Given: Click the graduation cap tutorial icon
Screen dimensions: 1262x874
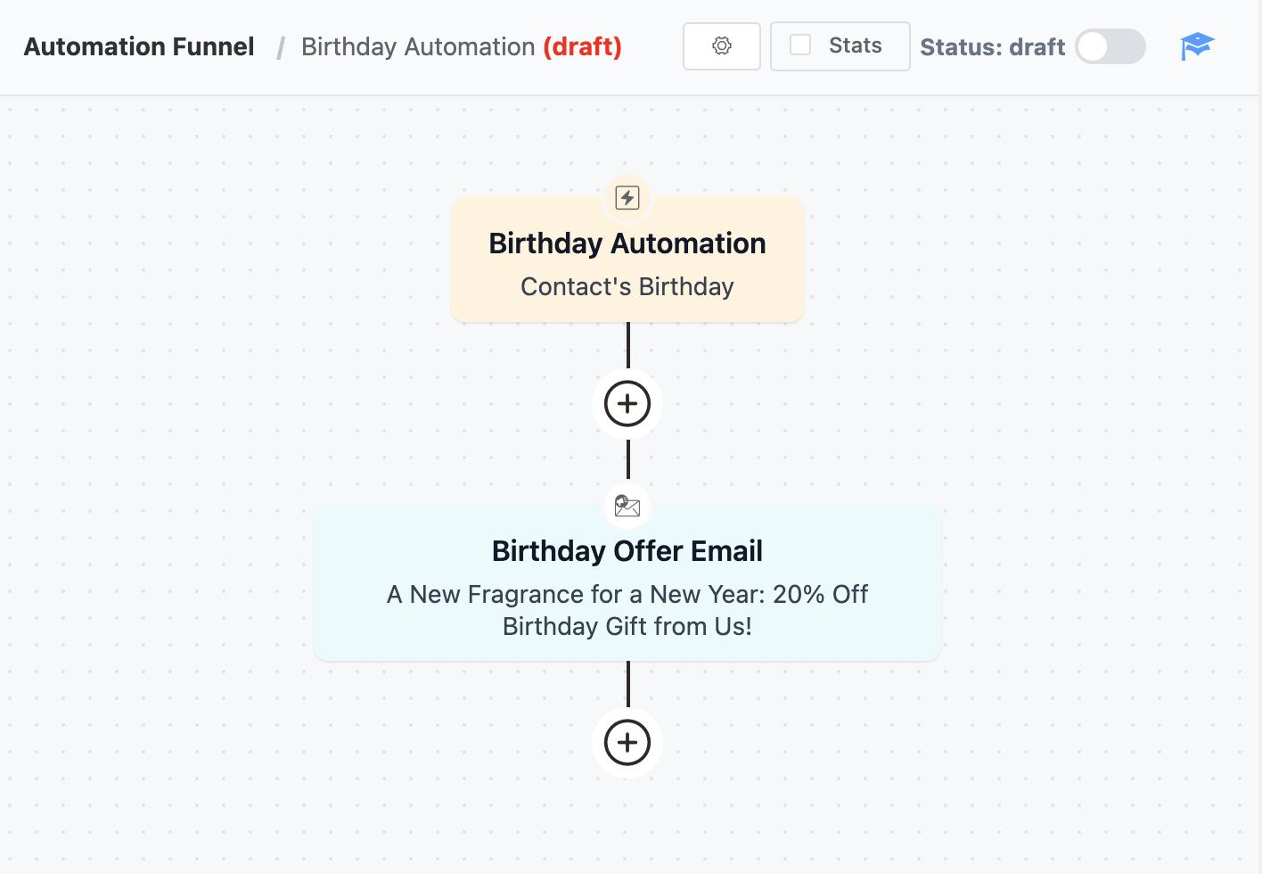Looking at the screenshot, I should coord(1197,45).
